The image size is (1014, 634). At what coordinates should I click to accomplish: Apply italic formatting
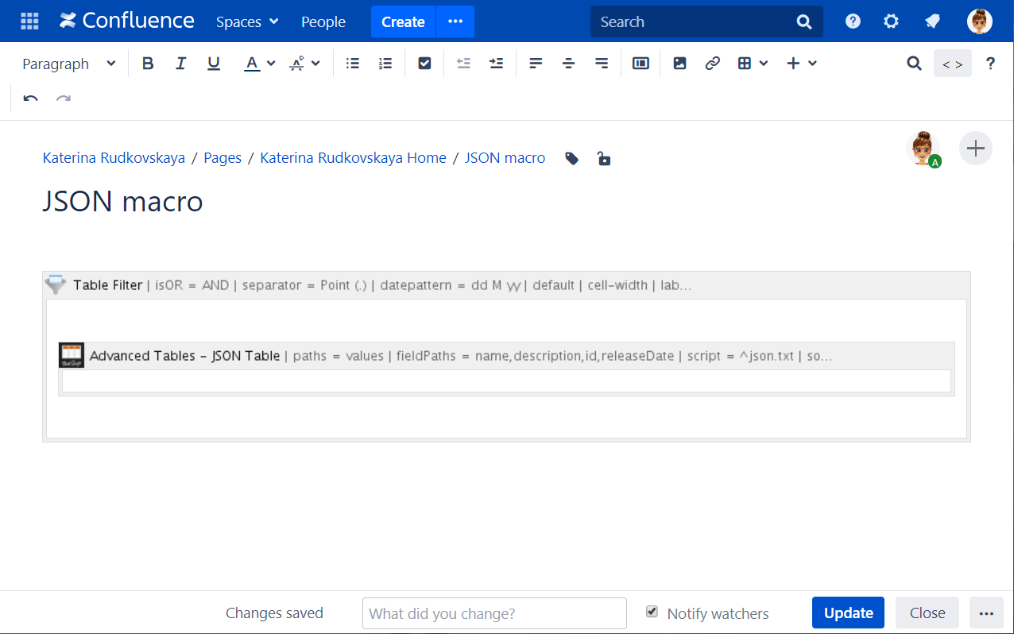coord(180,64)
